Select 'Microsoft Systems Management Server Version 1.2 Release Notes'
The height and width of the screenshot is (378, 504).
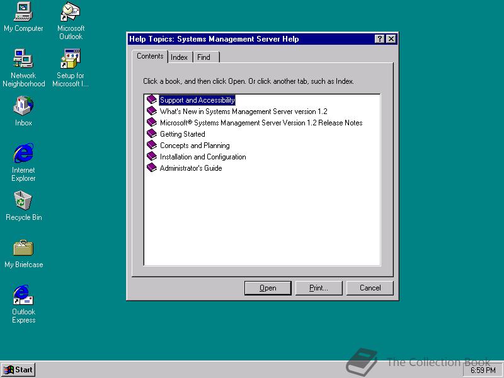(x=261, y=123)
